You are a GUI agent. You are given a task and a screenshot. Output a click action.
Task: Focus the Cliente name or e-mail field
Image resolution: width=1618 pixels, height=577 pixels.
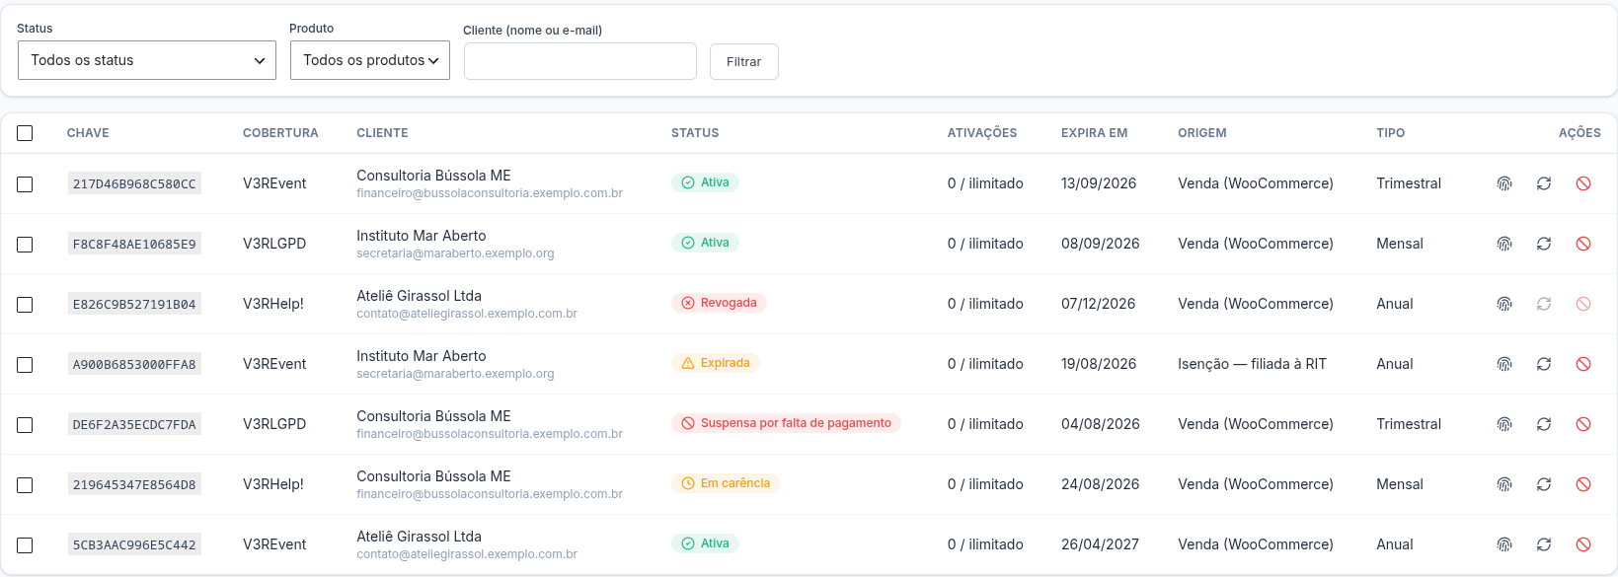click(580, 61)
